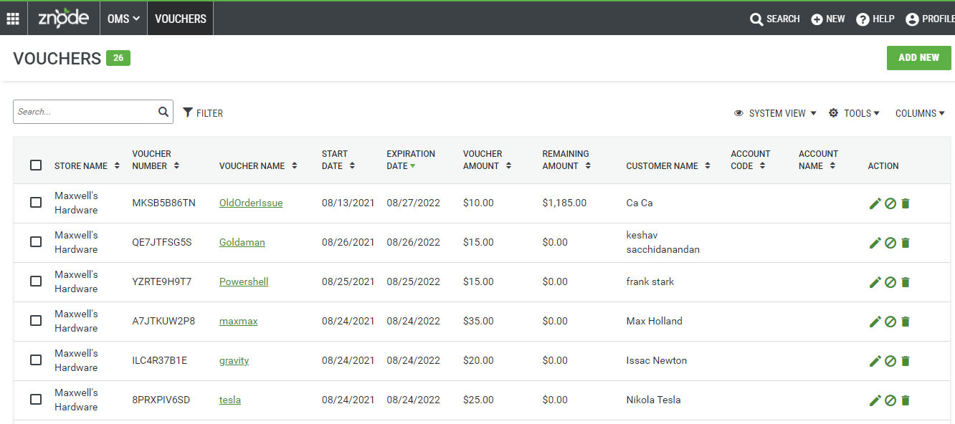Delete the OldOrderIssue voucher
The width and height of the screenshot is (955, 424).
pos(905,203)
